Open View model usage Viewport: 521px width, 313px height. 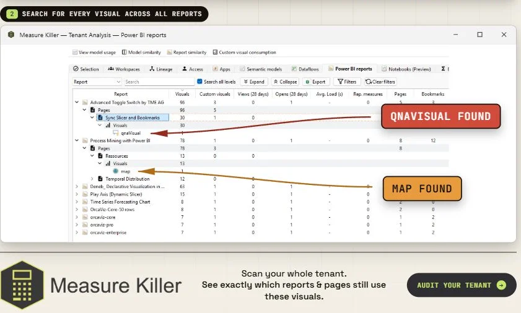point(94,53)
